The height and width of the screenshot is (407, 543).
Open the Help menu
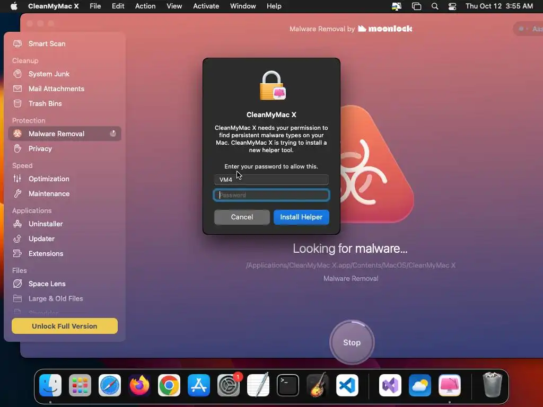pyautogui.click(x=274, y=6)
